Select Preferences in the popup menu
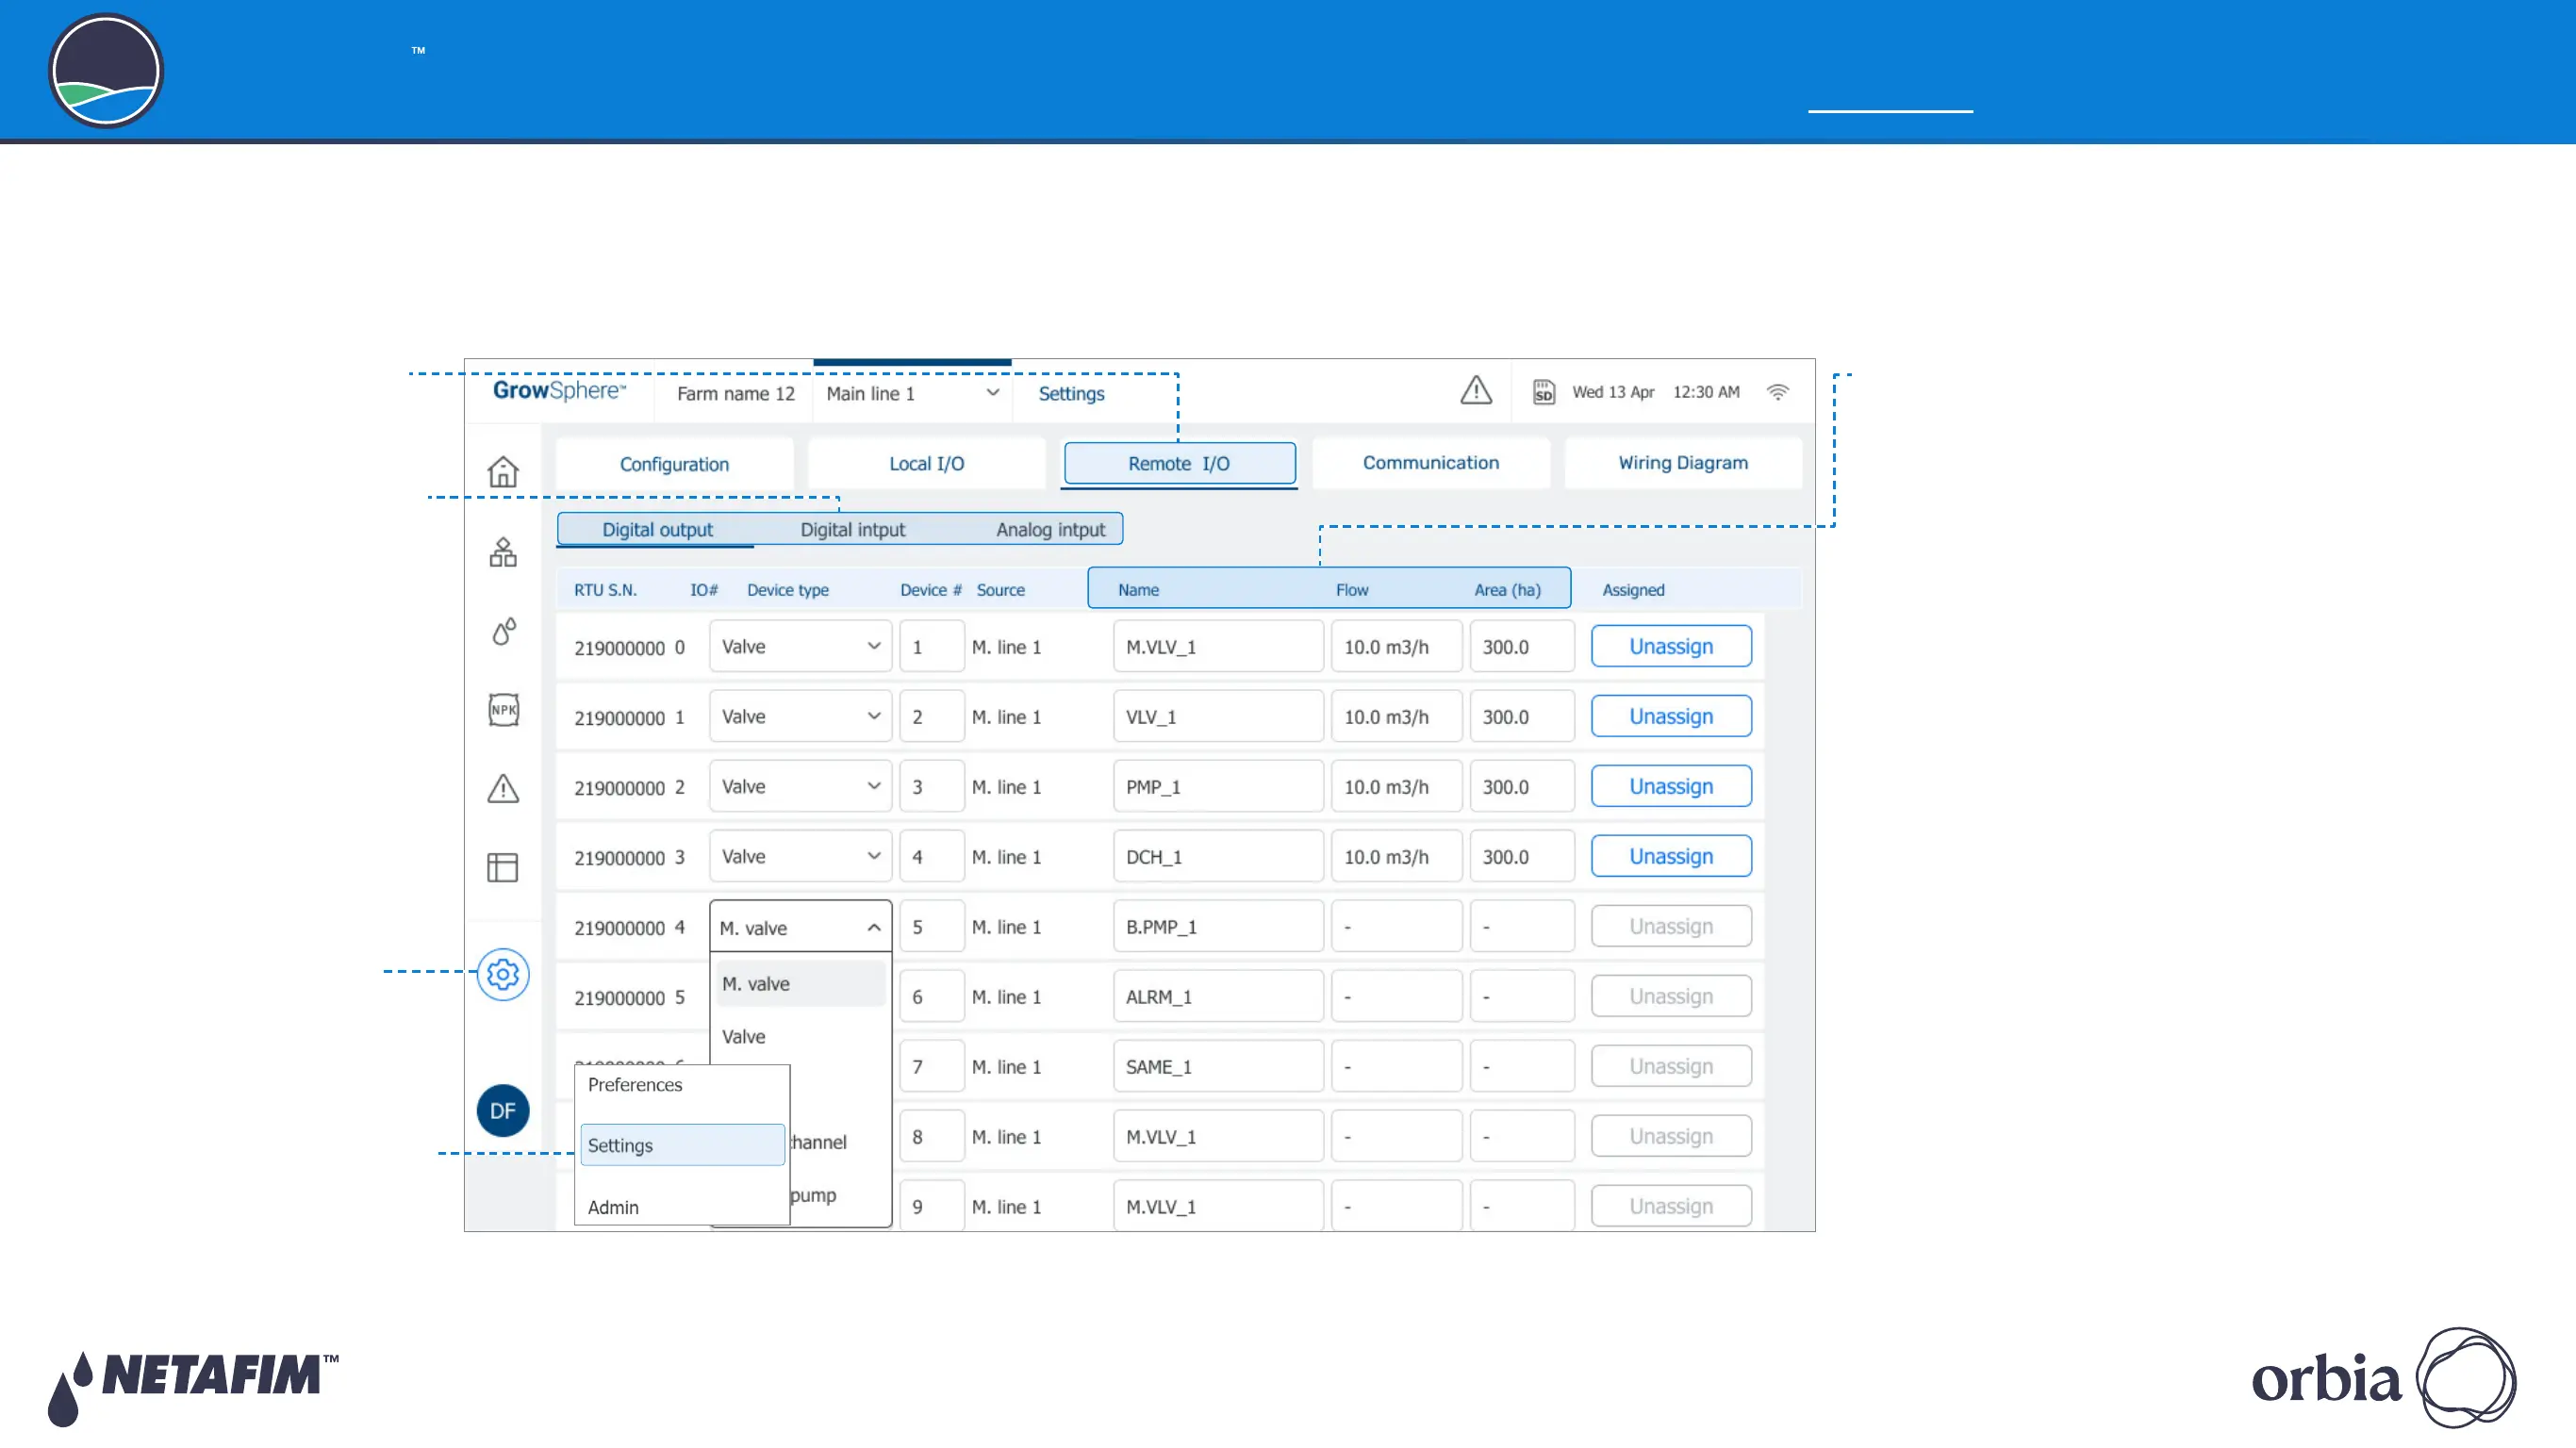Viewport: 2576px width, 1448px height. coord(635,1085)
